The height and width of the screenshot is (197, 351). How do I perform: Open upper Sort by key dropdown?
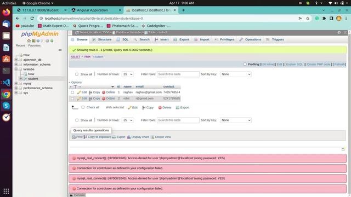[x=235, y=74]
